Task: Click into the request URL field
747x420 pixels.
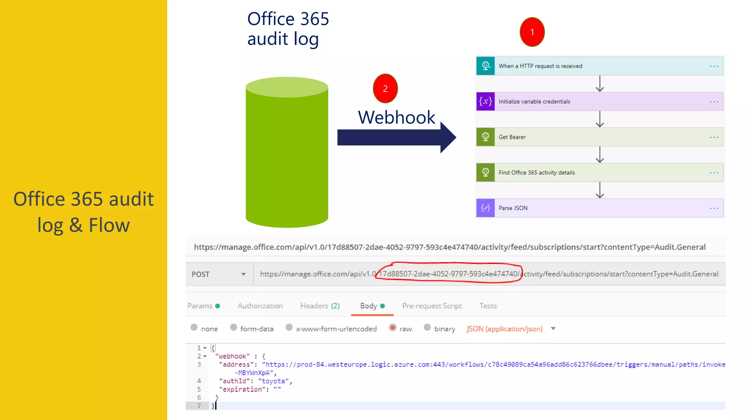Action: click(x=489, y=274)
